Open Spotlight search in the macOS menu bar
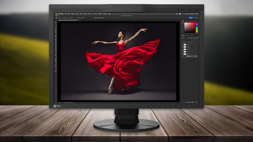Screen dimensions: 253x142 point(185,14)
